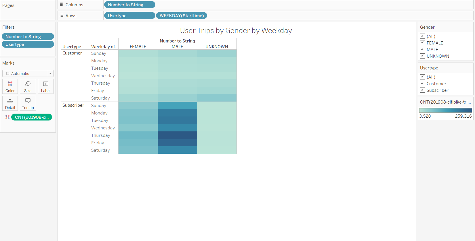
Task: Select Wednesday under Customer rows
Action: pyautogui.click(x=103, y=76)
